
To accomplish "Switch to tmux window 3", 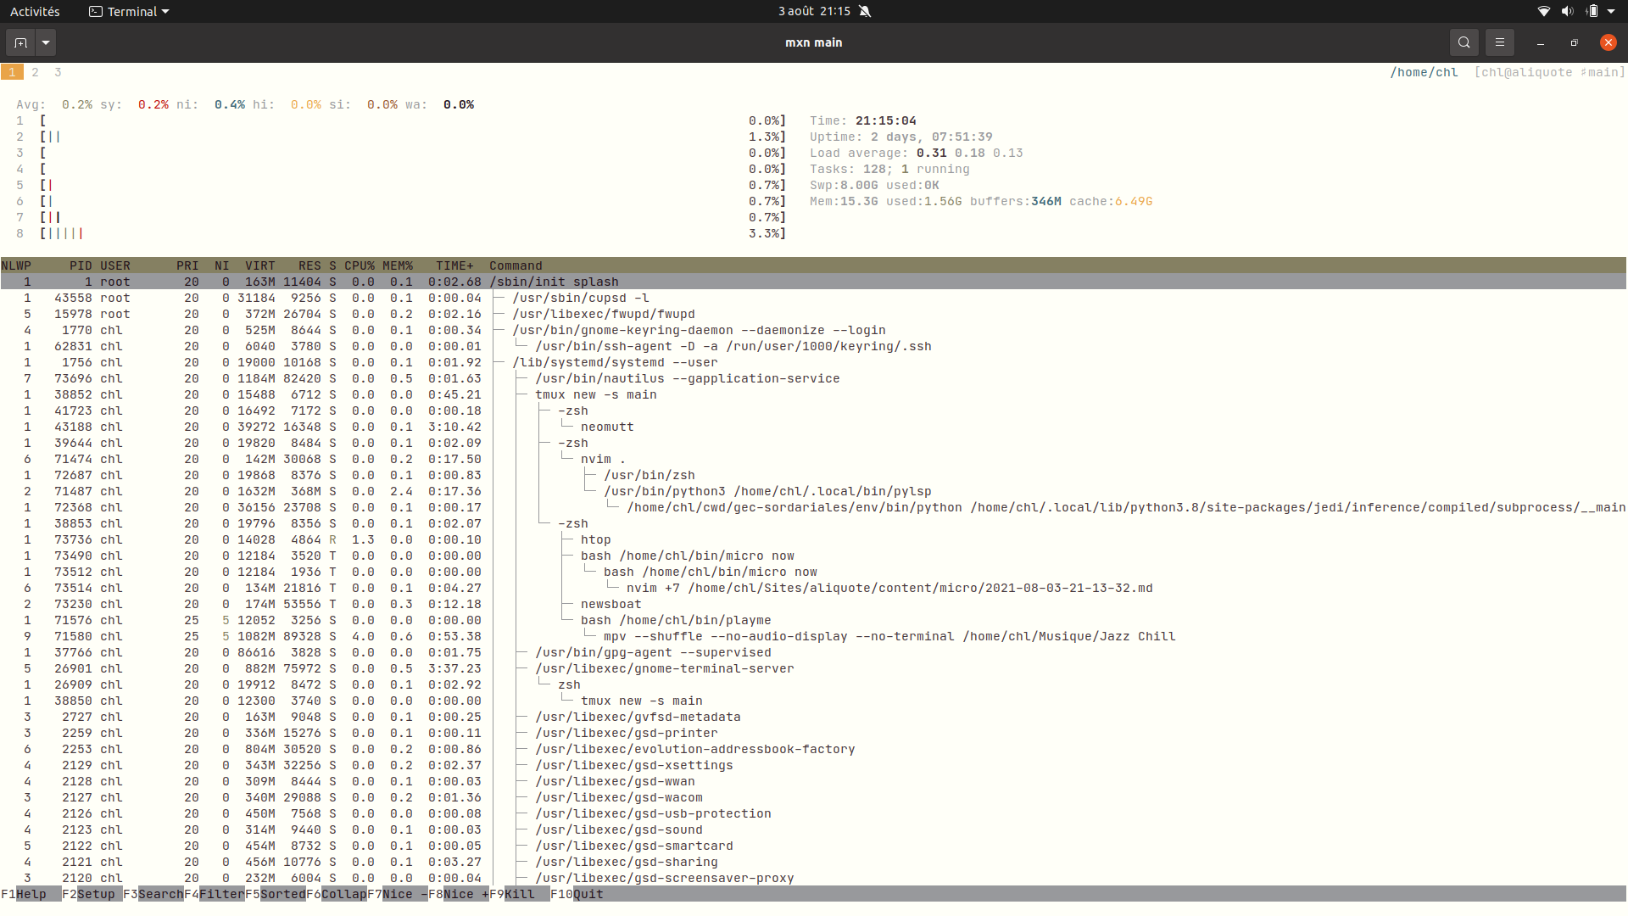I will (58, 72).
